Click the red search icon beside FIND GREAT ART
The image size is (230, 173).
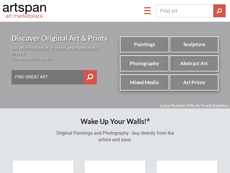pos(90,77)
